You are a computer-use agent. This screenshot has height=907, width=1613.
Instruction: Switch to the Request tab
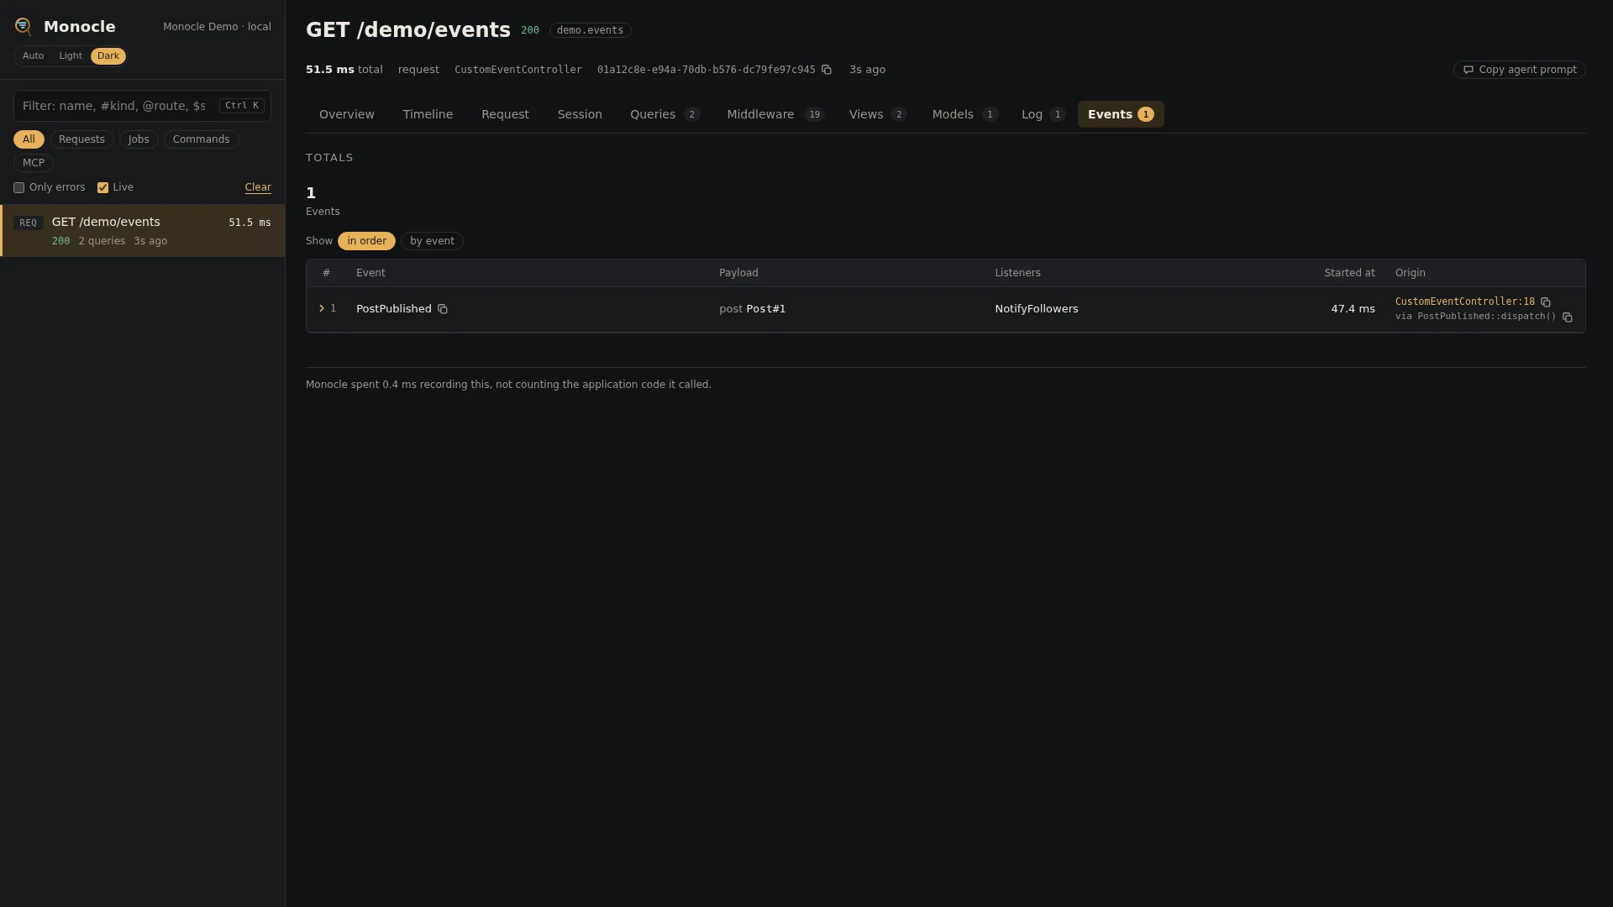505,114
